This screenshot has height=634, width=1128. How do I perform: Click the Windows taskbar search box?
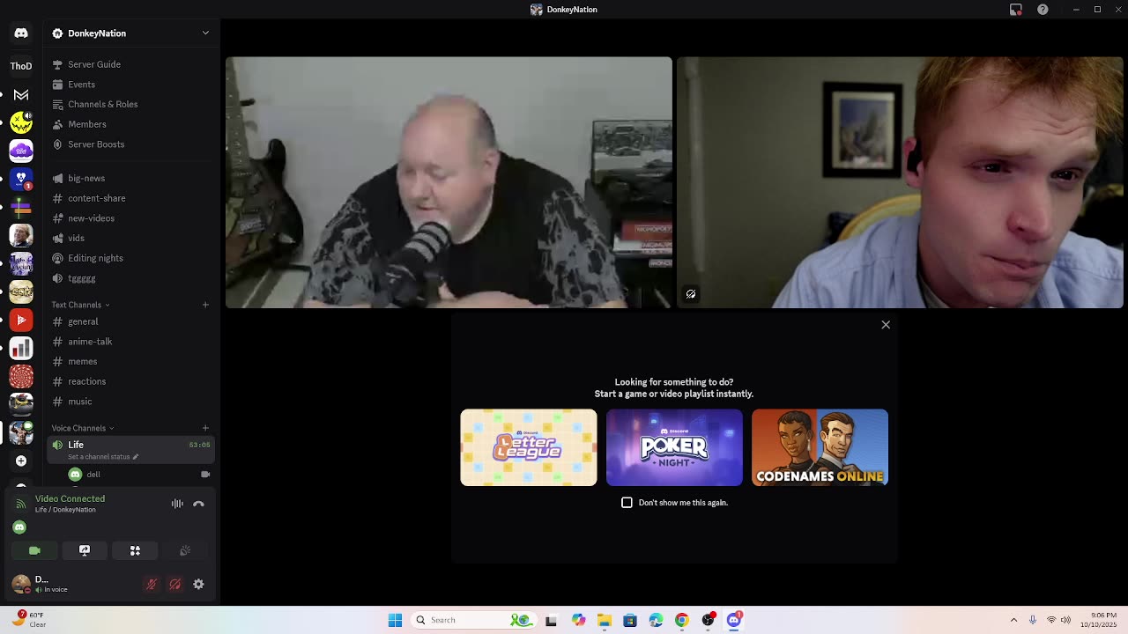point(473,620)
